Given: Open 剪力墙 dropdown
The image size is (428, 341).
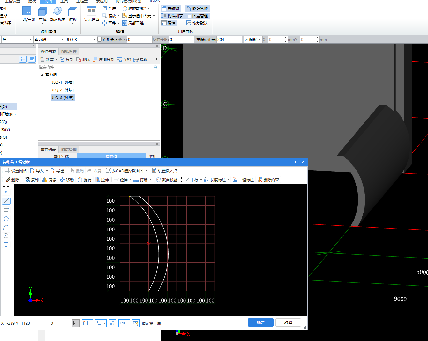Looking at the screenshot, I should tap(62, 39).
